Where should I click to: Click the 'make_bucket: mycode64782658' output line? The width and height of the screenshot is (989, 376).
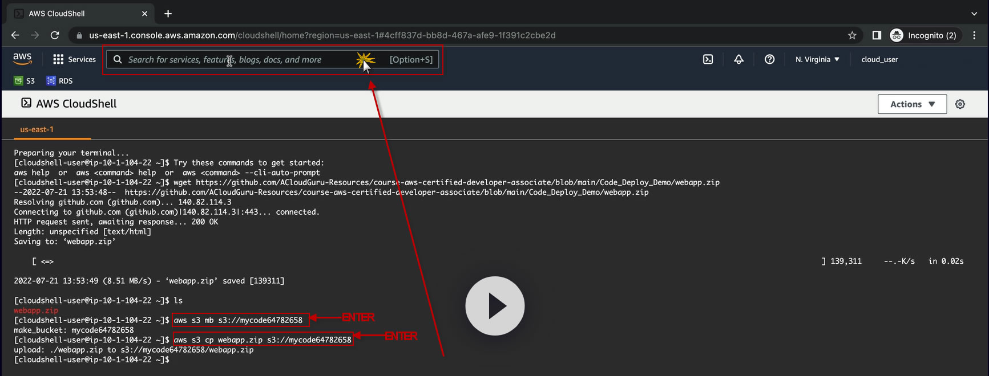pyautogui.click(x=74, y=330)
